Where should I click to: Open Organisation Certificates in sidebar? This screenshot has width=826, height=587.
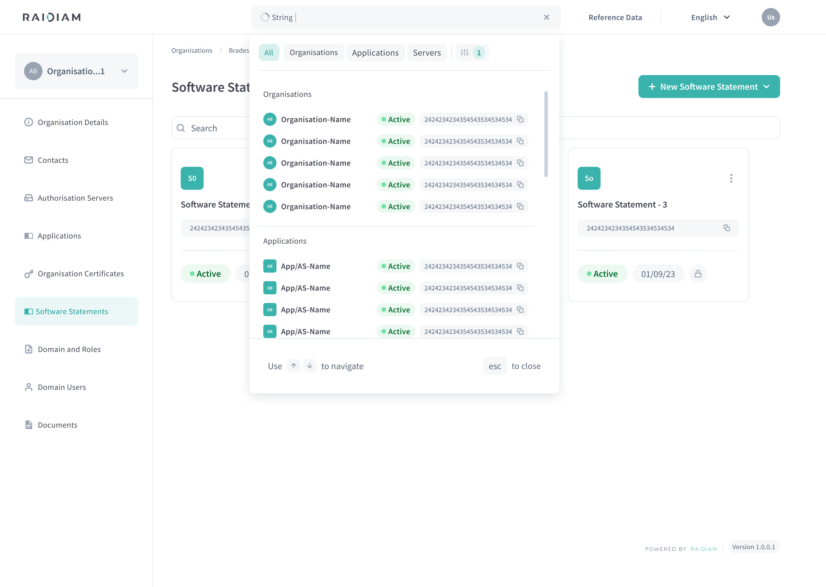click(77, 274)
